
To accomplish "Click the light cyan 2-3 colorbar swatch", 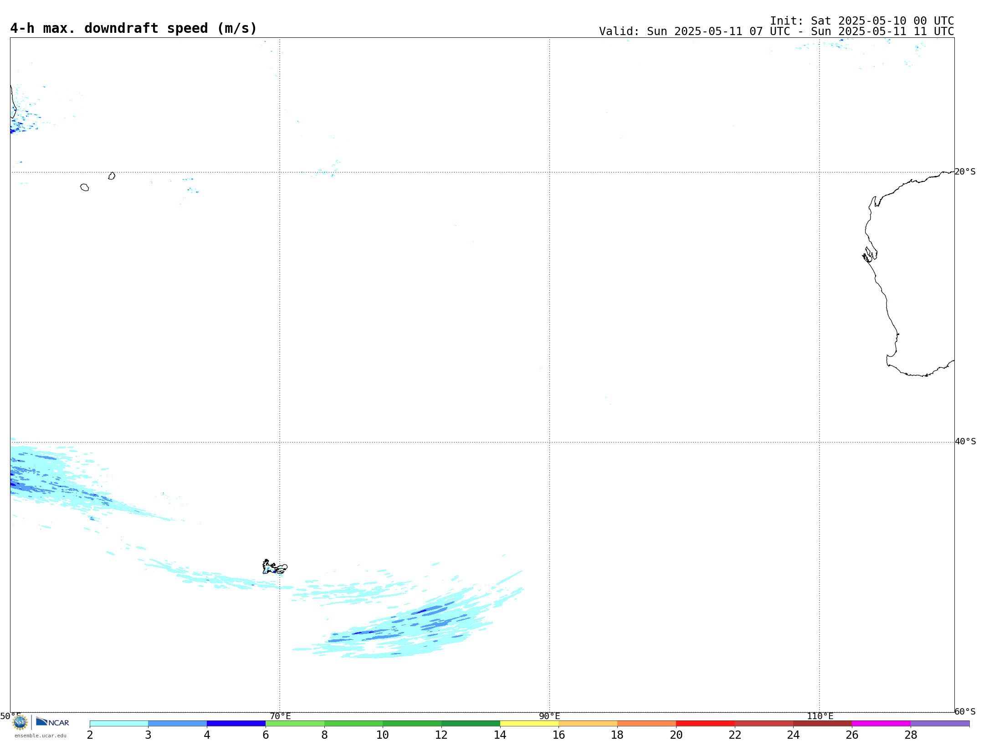I will [x=119, y=723].
